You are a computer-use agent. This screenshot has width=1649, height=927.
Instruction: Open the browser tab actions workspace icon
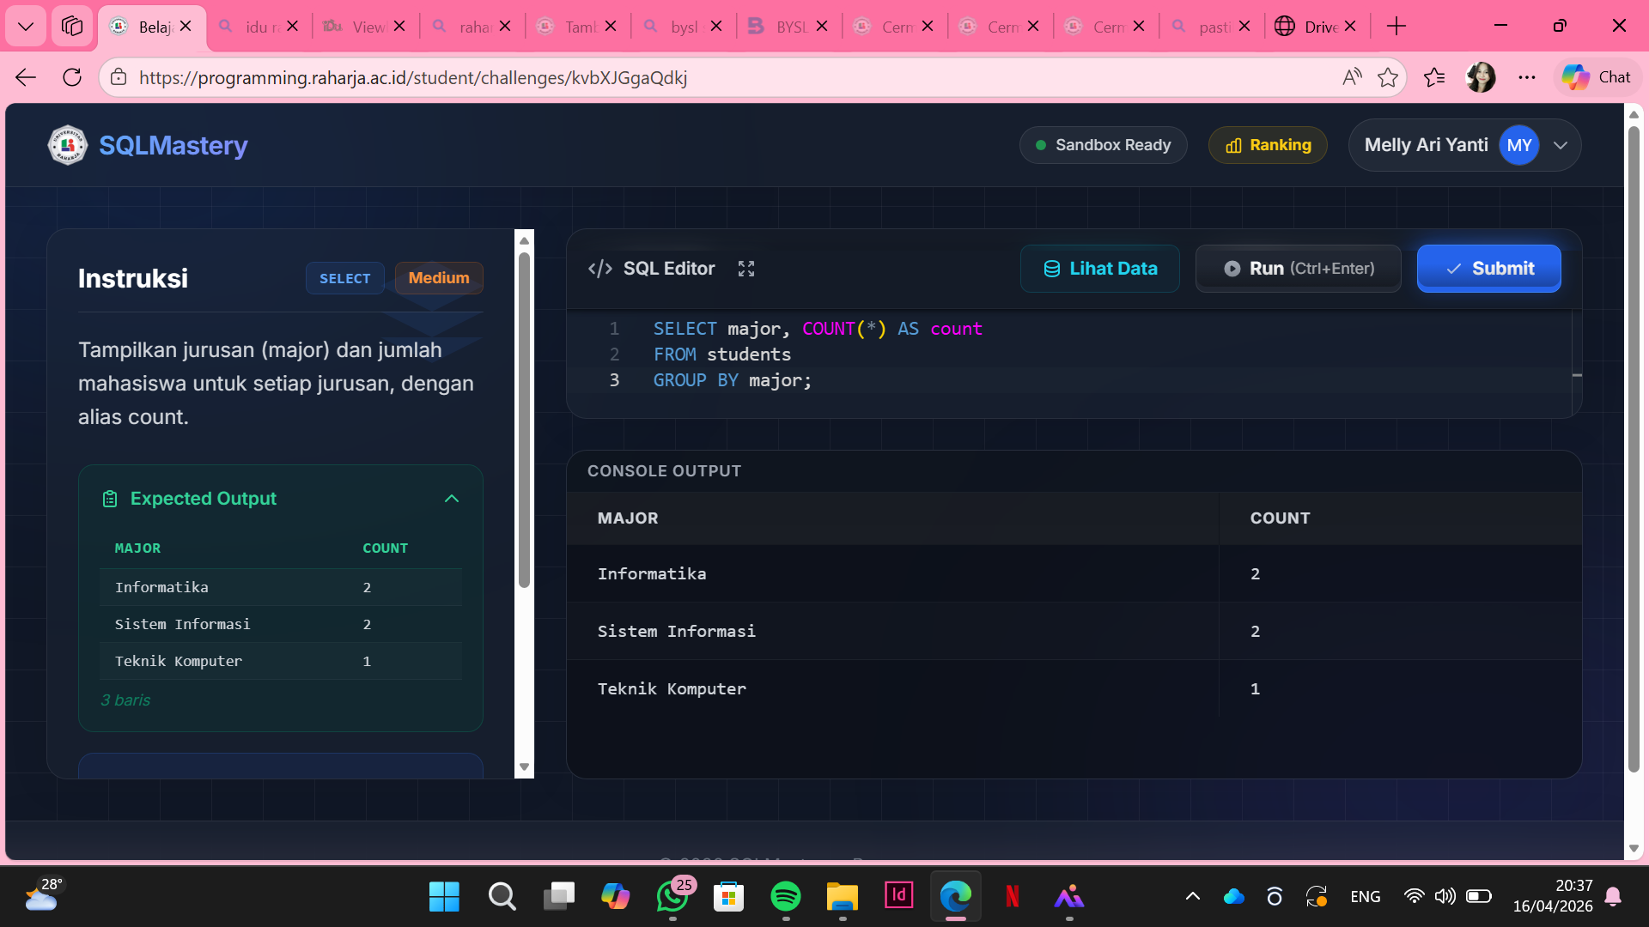click(x=72, y=26)
